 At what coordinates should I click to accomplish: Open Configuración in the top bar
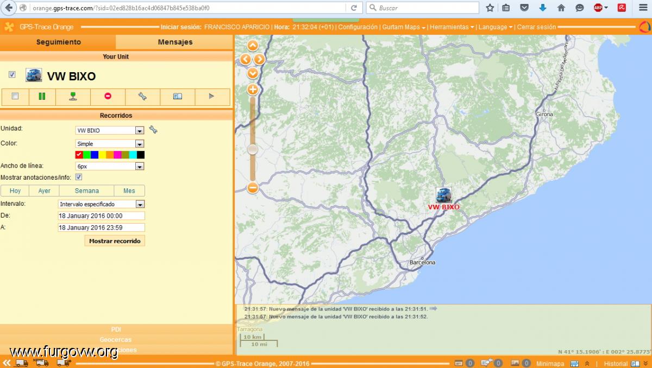(358, 27)
